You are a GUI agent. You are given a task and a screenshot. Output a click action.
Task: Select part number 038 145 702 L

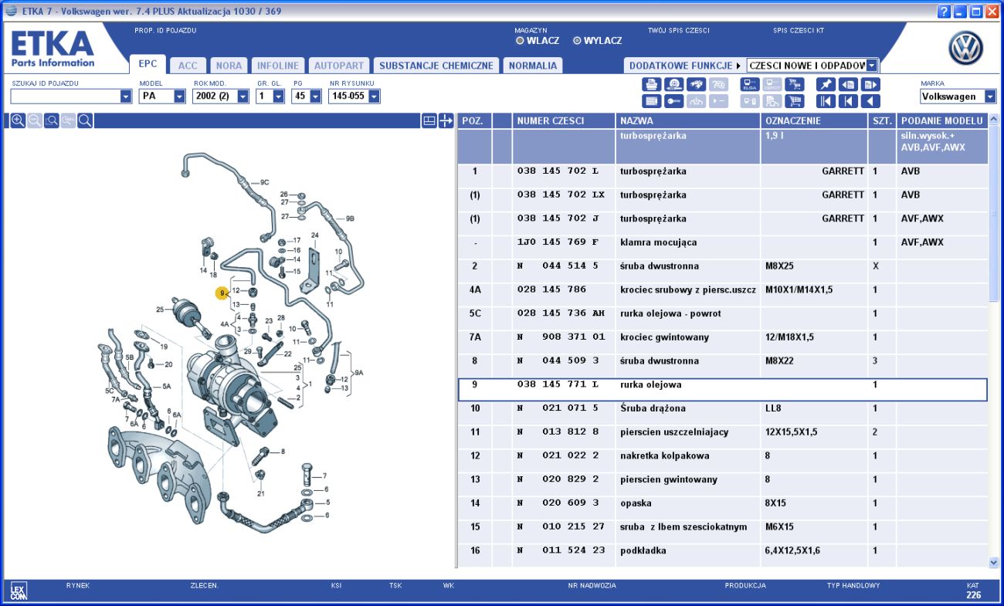pos(557,171)
